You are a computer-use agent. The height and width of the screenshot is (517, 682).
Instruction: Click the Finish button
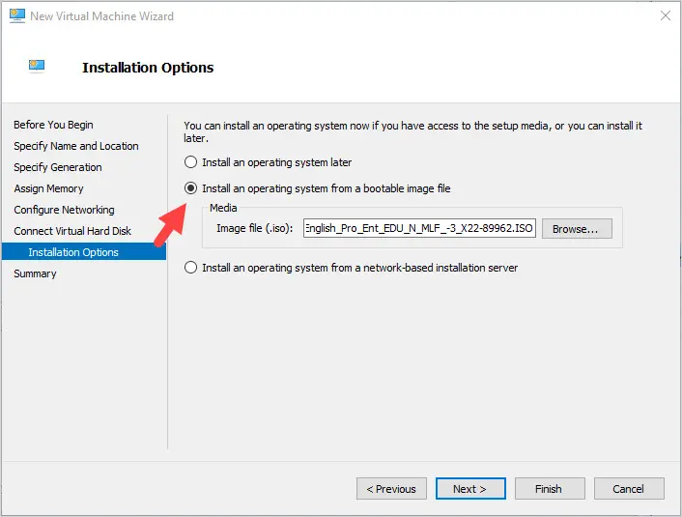click(x=550, y=489)
